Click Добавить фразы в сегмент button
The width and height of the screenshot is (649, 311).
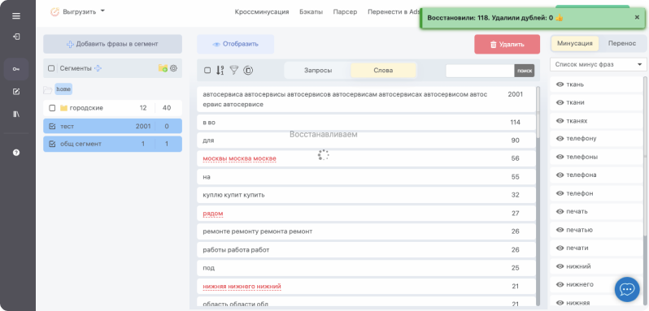pyautogui.click(x=112, y=44)
